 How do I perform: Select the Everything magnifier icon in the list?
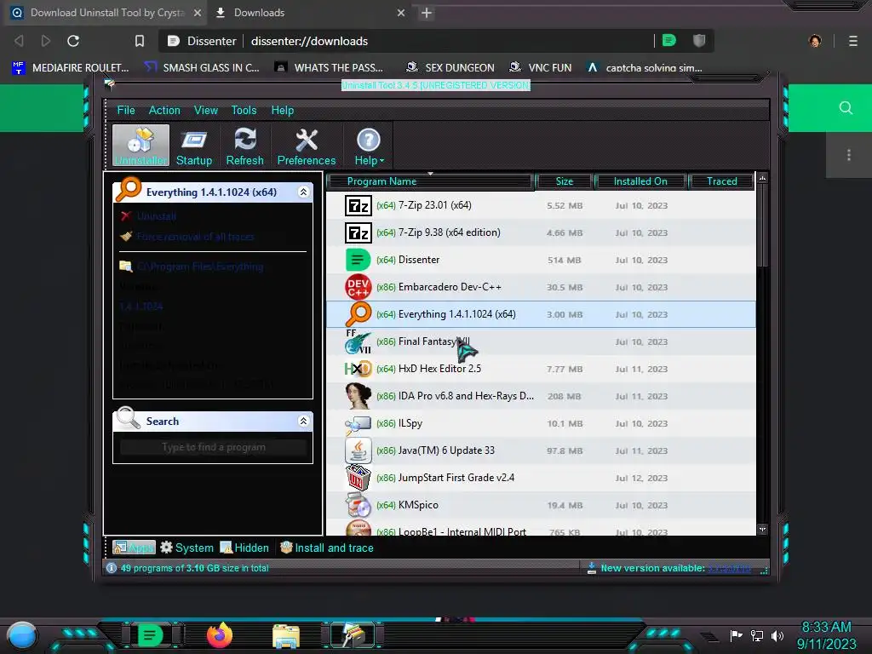(x=359, y=314)
